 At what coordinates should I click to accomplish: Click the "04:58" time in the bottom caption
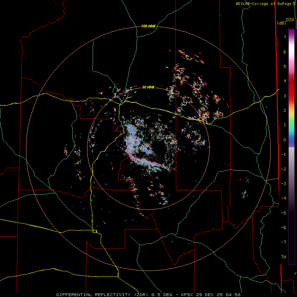pyautogui.click(x=233, y=295)
